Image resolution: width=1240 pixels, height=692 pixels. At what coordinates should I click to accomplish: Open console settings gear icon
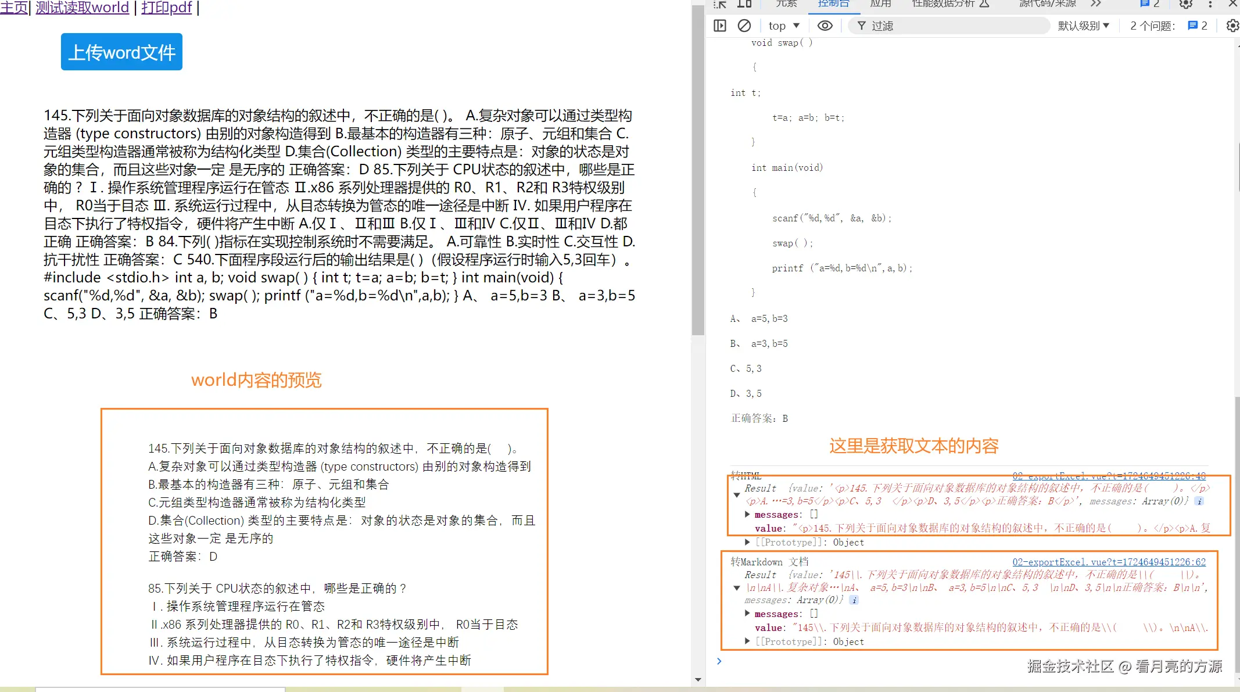(1232, 26)
